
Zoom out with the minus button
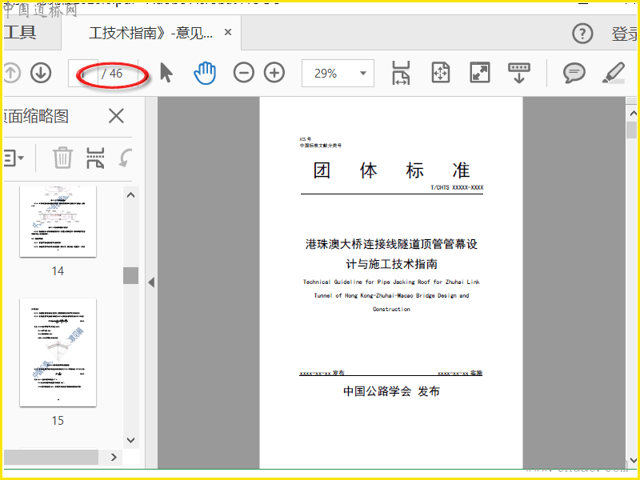click(244, 74)
